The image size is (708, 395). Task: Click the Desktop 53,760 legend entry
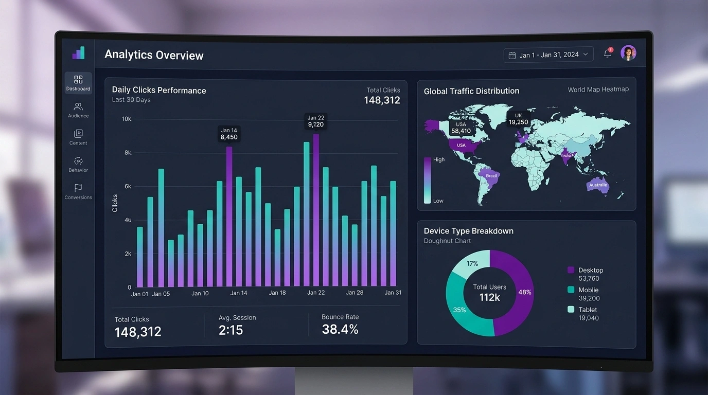585,274
